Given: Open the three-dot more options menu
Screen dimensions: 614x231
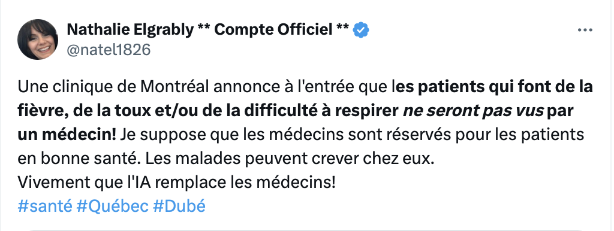Looking at the screenshot, I should coord(585,30).
